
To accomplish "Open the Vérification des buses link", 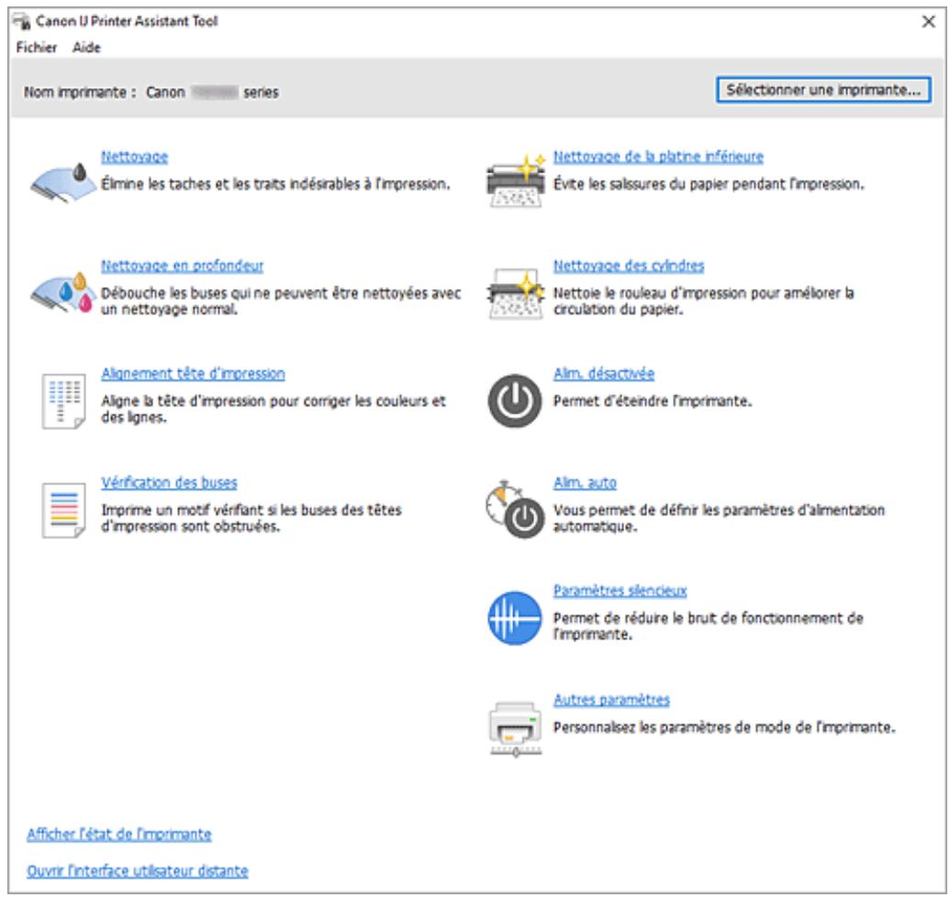I will (169, 482).
